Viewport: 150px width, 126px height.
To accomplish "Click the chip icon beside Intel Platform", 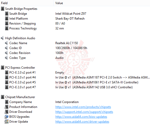I will (7, 19).
